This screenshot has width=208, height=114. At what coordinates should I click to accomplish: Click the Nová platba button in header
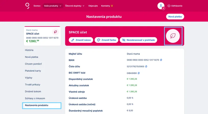point(175,17)
